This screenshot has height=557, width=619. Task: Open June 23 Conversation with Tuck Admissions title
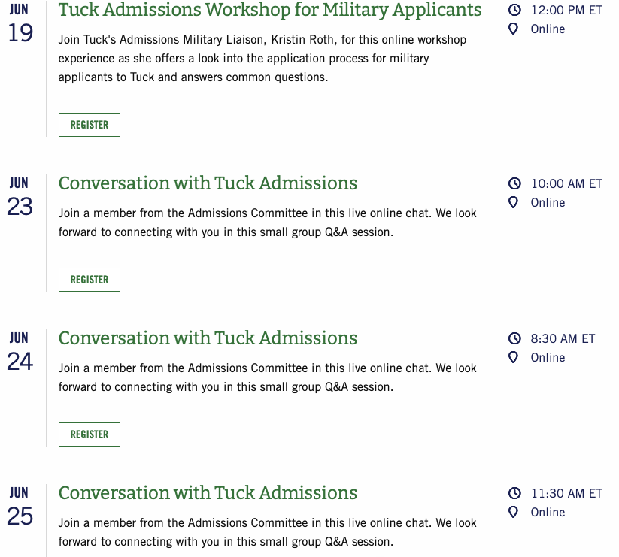[x=208, y=183]
